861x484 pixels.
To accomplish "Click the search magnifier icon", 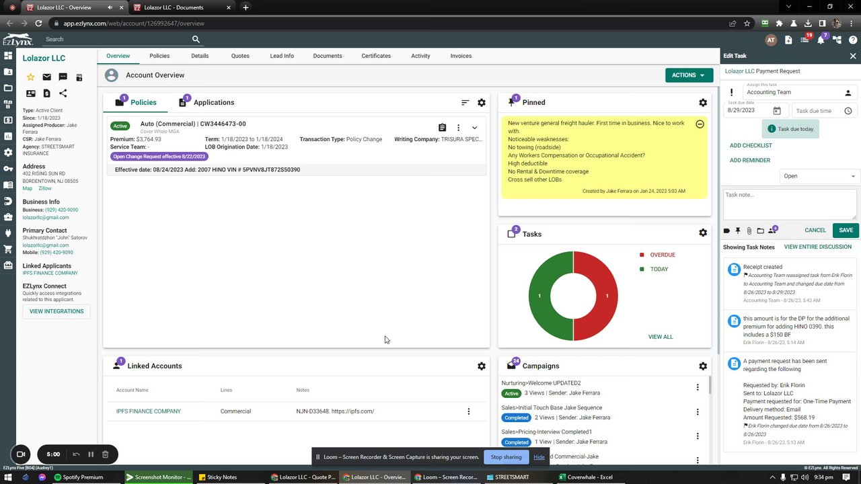I will pos(196,39).
